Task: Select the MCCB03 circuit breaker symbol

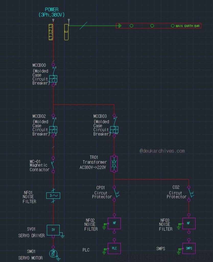Action: click(x=114, y=126)
